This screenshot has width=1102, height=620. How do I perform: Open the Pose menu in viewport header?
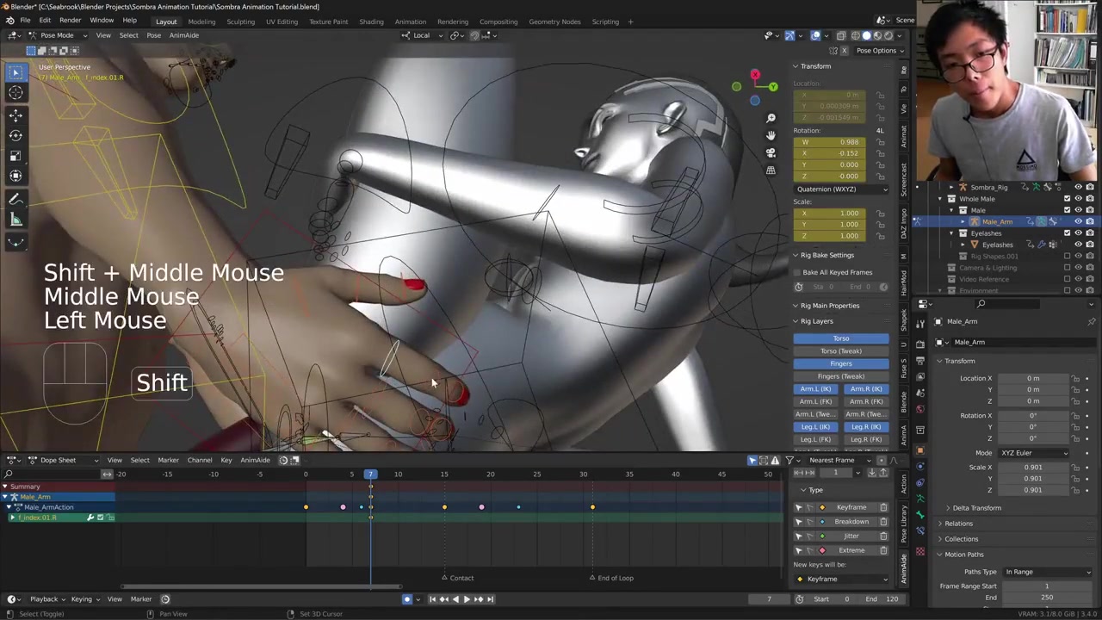153,35
